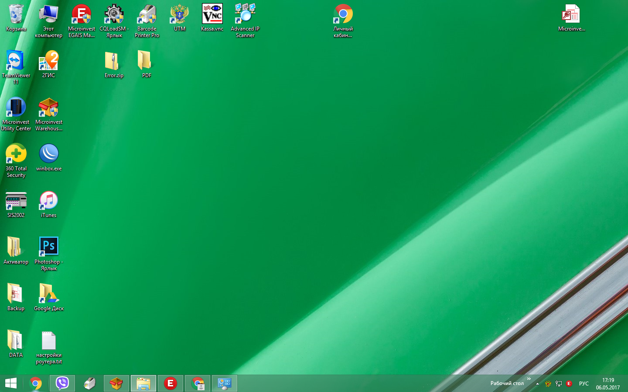Screen dimensions: 628x392
Task: Select the TeamViewer 11 desktop shortcut
Action: 16,61
